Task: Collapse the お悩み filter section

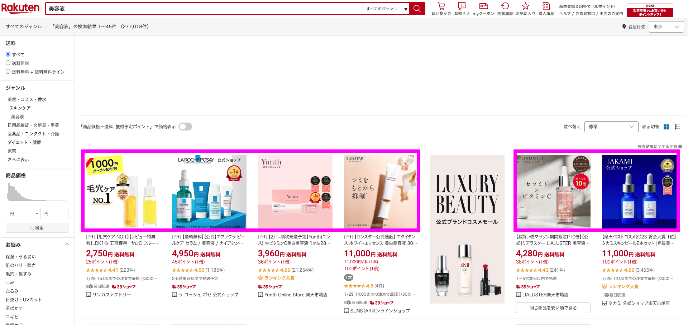Action: click(67, 245)
